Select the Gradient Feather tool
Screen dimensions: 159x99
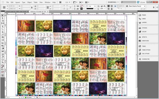pyautogui.click(x=2, y=51)
